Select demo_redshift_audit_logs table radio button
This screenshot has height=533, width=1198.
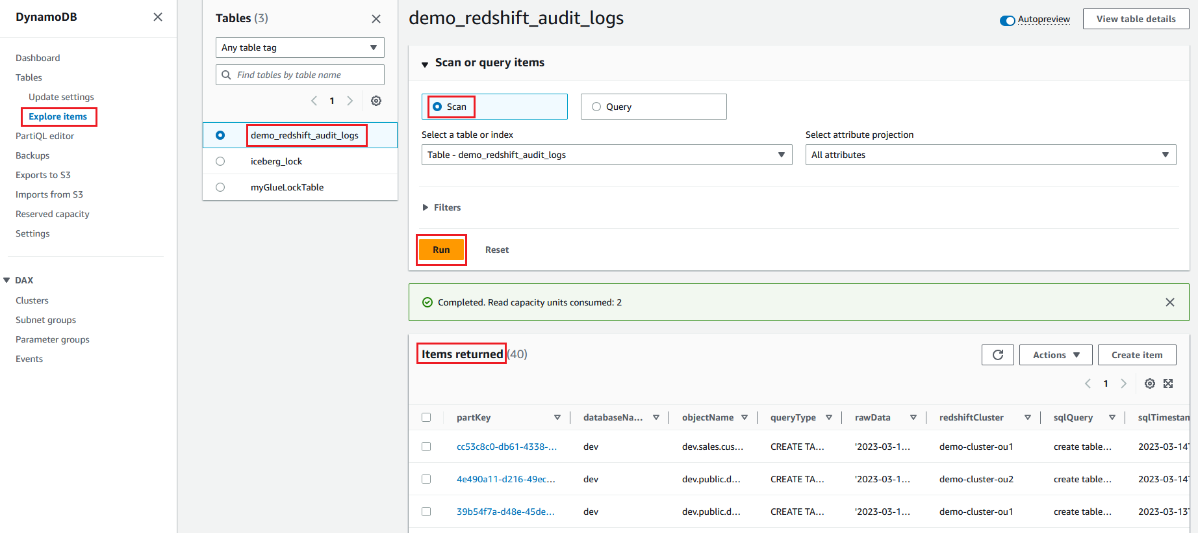pos(220,135)
